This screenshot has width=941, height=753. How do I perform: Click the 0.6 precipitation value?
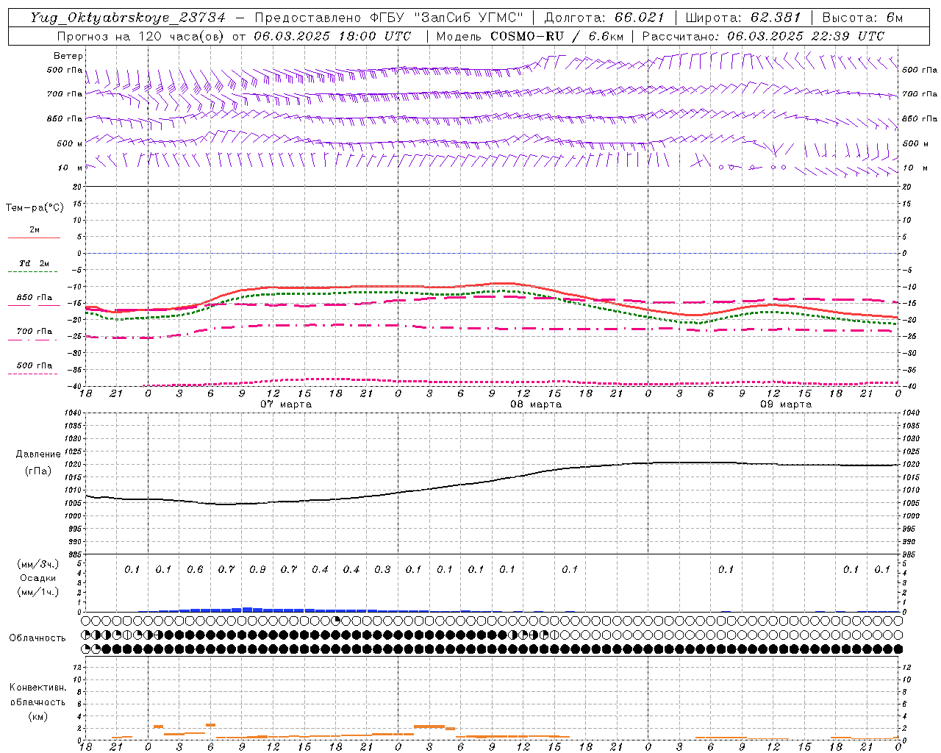pyautogui.click(x=195, y=570)
